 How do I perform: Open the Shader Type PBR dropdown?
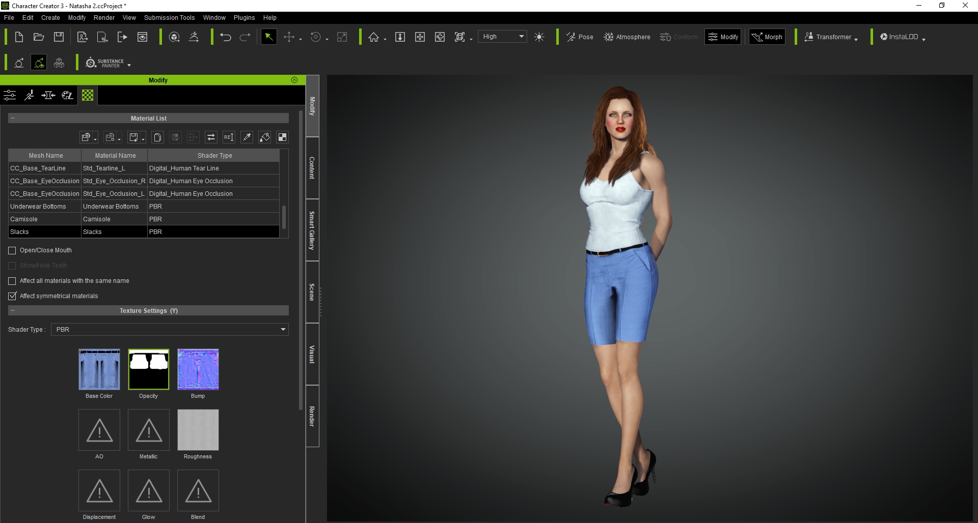point(170,330)
